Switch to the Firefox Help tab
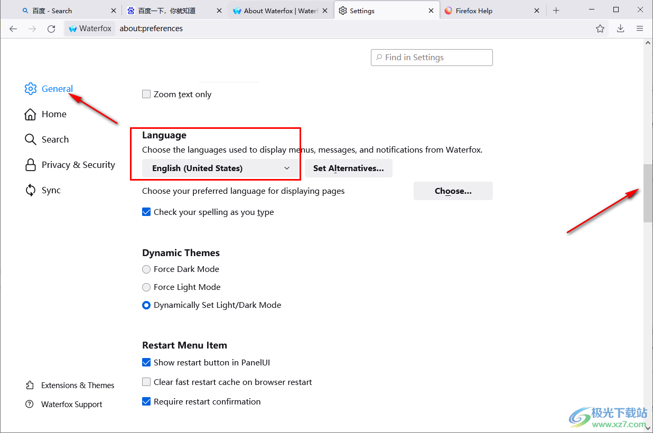The width and height of the screenshot is (653, 433). click(492, 11)
